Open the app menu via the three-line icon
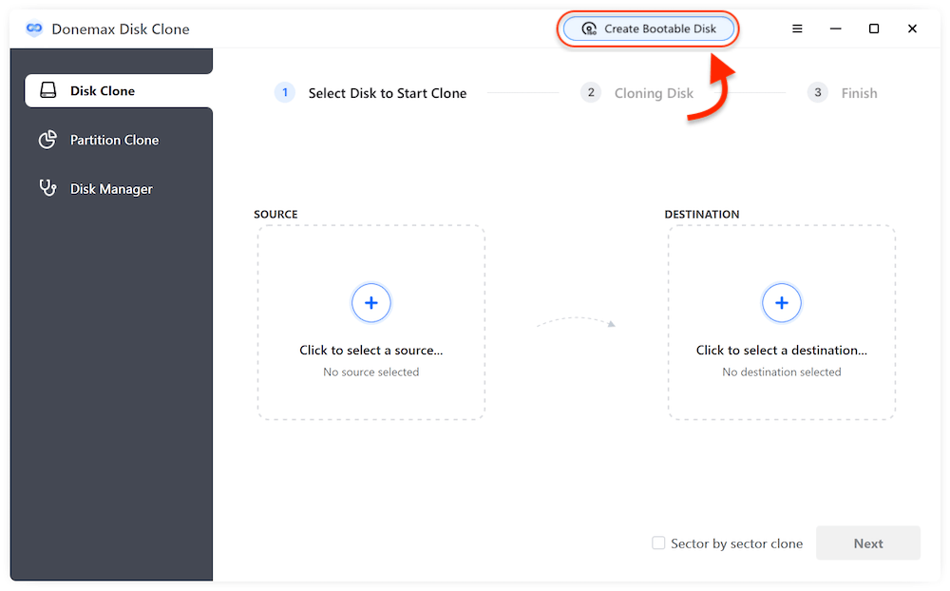950x591 pixels. [797, 29]
